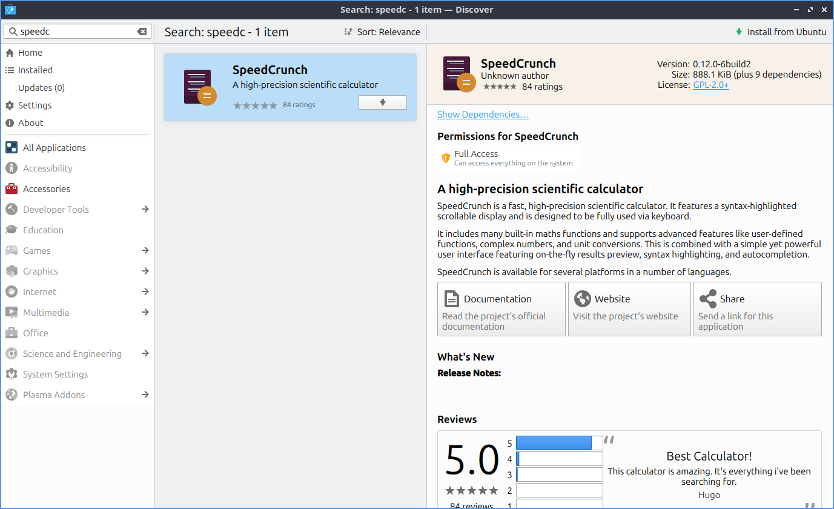Click the Documentation page icon
Viewport: 834px width, 509px height.
(451, 299)
